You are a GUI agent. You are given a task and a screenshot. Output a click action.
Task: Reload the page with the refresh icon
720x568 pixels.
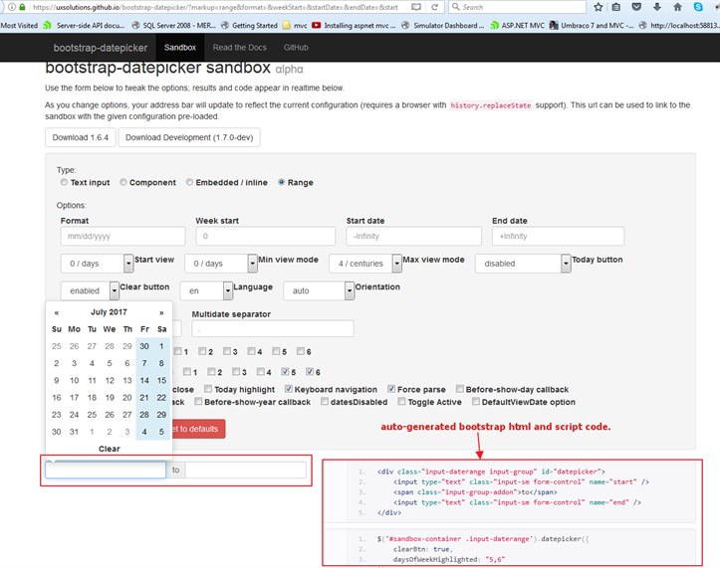(434, 7)
